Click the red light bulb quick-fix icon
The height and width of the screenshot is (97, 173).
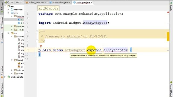[41, 46]
